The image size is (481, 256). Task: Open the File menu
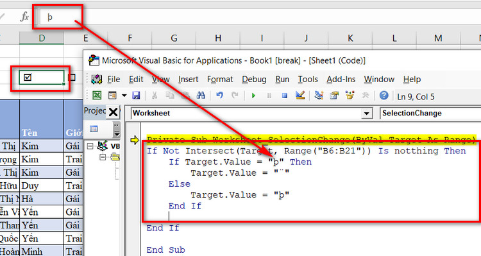click(x=114, y=80)
